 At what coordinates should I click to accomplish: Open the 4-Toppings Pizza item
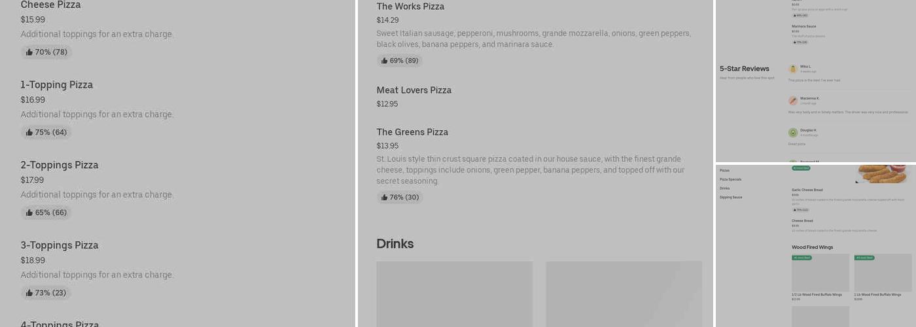click(x=60, y=324)
